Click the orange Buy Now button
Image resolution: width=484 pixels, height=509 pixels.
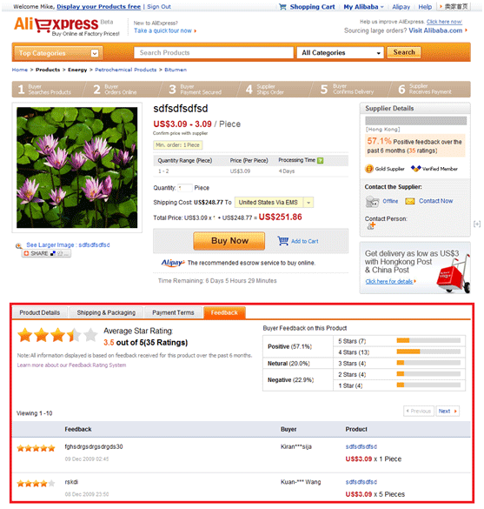[x=229, y=241]
